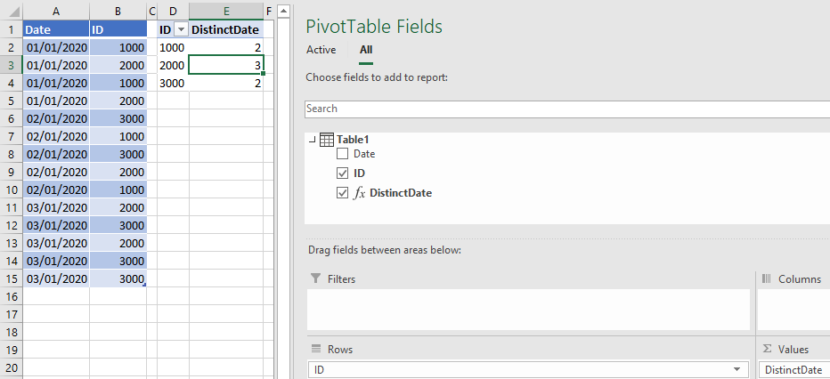This screenshot has height=379, width=830.
Task: Select column E header
Action: pyautogui.click(x=226, y=11)
